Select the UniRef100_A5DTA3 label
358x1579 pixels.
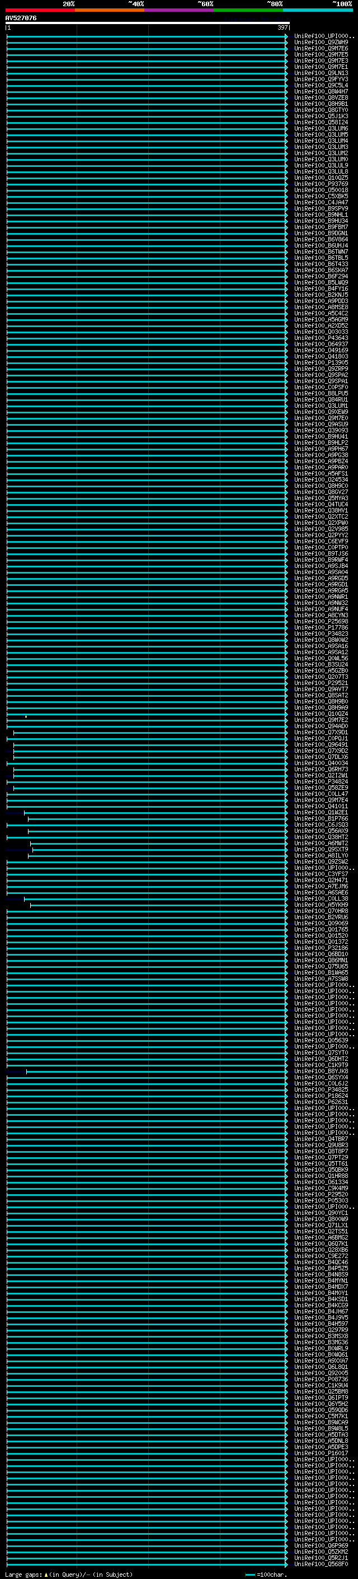point(321,1434)
